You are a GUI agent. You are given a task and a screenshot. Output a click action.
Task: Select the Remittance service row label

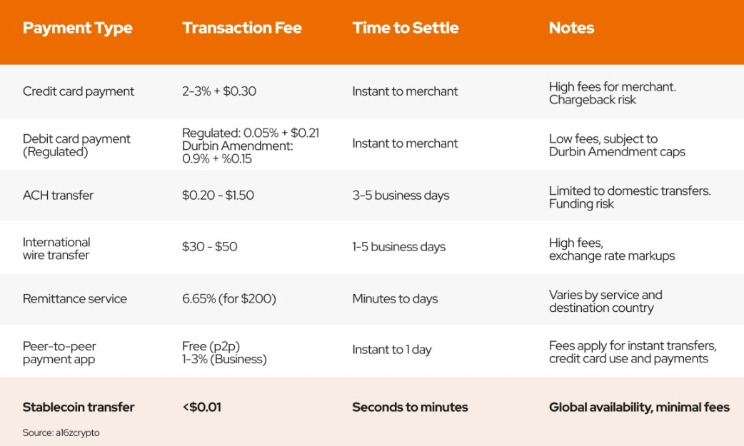coord(75,299)
